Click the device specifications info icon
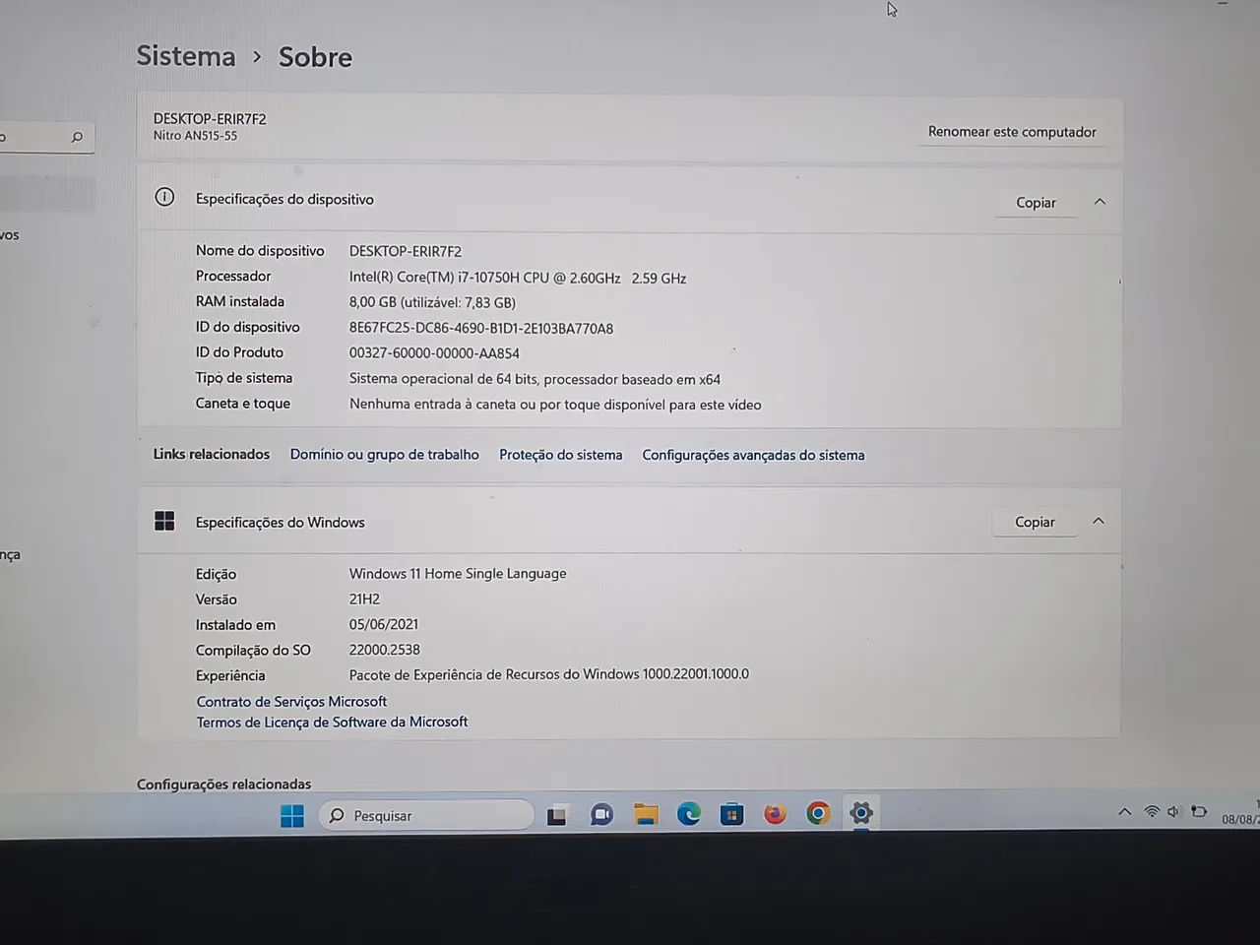 point(164,197)
